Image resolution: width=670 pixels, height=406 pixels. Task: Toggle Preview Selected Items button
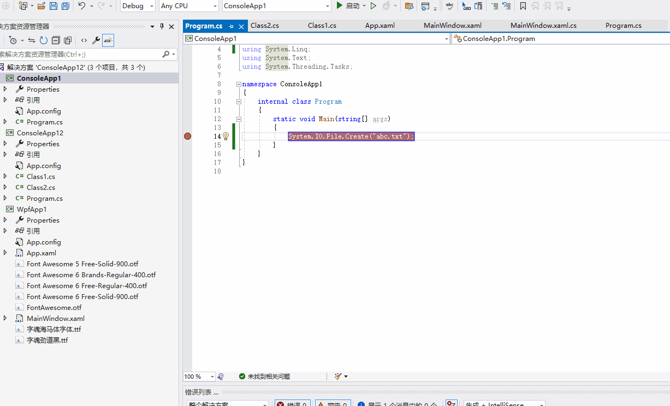click(108, 40)
